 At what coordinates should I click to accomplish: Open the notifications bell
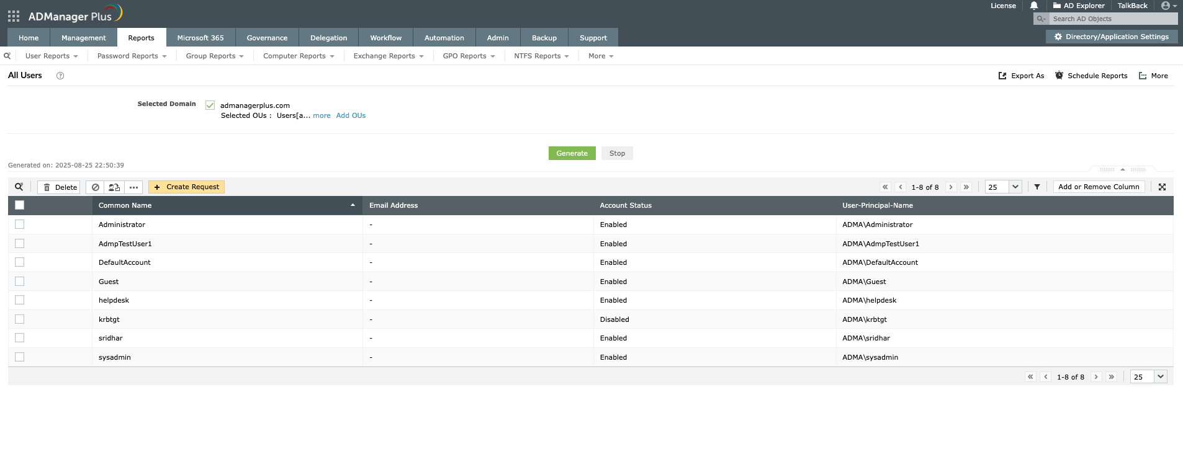tap(1034, 6)
